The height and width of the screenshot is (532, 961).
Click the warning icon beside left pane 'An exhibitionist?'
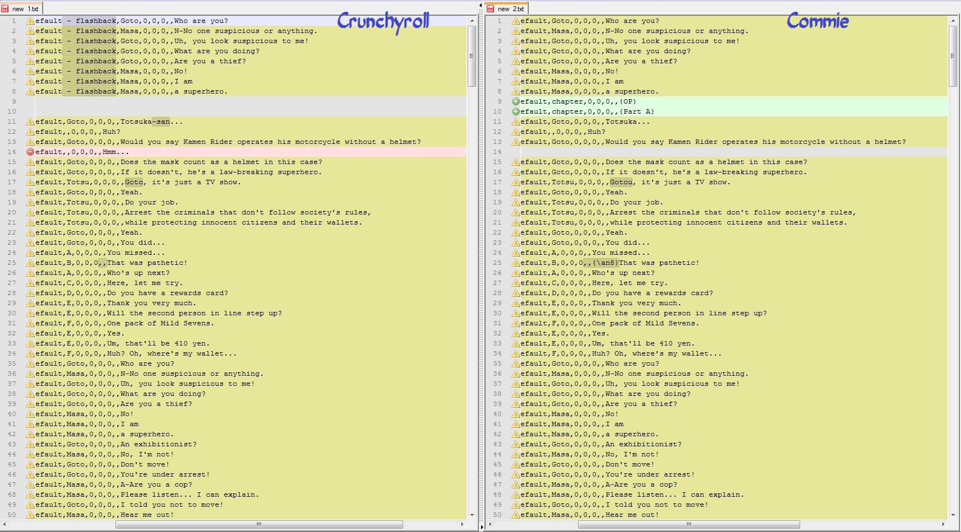(x=30, y=444)
